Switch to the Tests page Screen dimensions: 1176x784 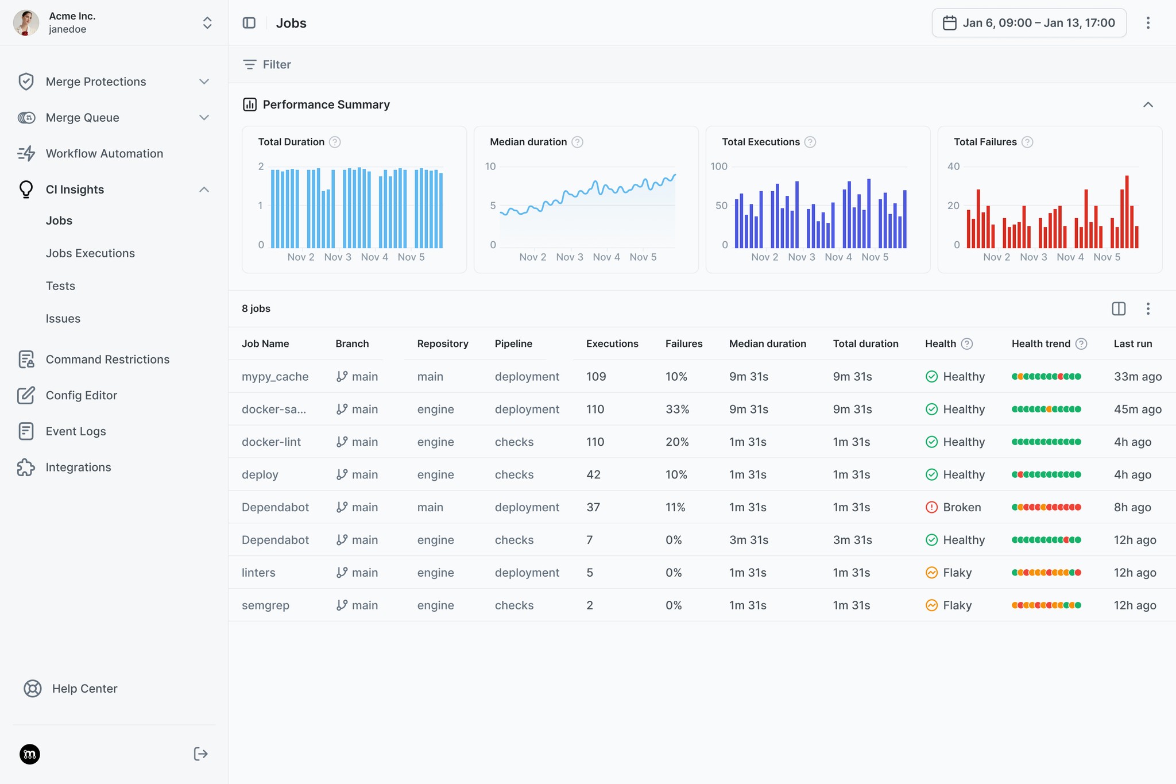coord(60,285)
